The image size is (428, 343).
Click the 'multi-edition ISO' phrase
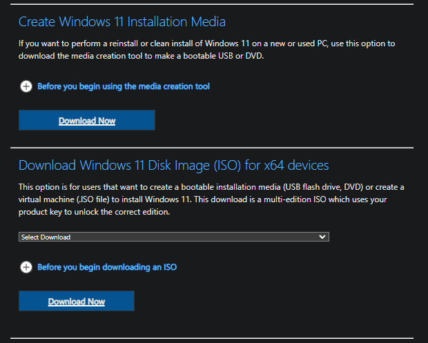click(x=295, y=199)
